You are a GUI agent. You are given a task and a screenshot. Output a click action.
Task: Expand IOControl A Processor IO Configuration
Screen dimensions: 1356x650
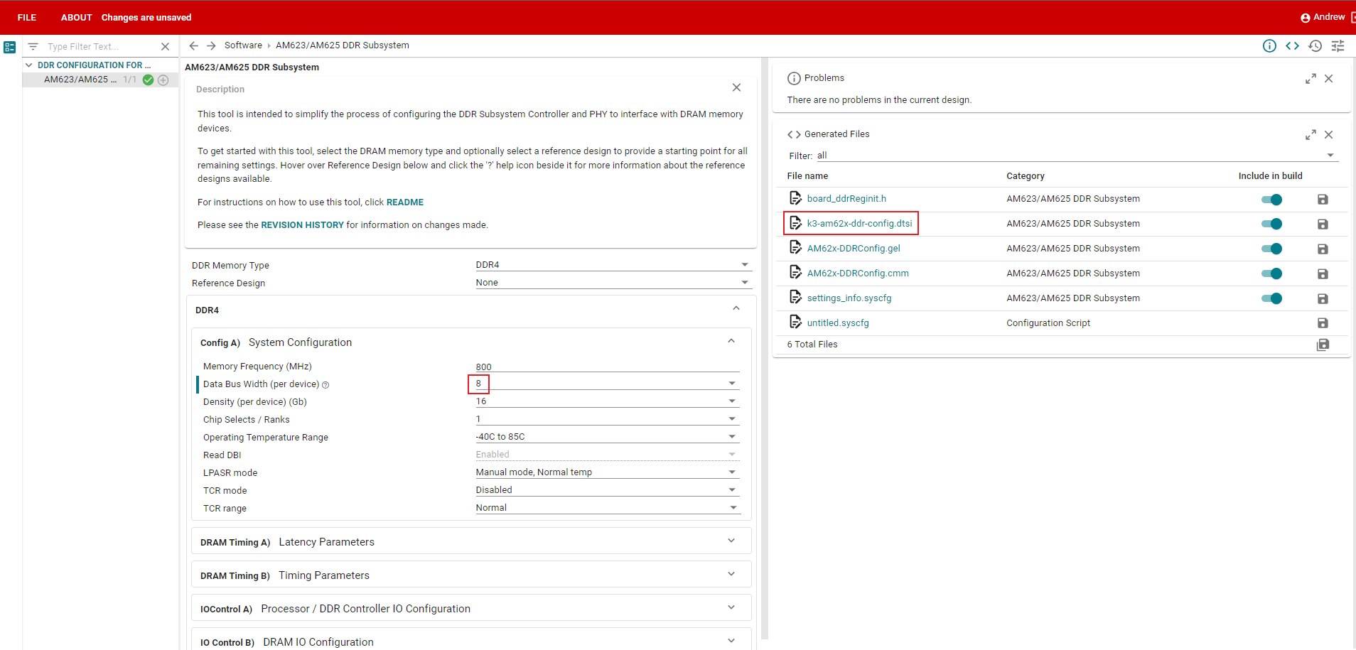pyautogui.click(x=731, y=607)
